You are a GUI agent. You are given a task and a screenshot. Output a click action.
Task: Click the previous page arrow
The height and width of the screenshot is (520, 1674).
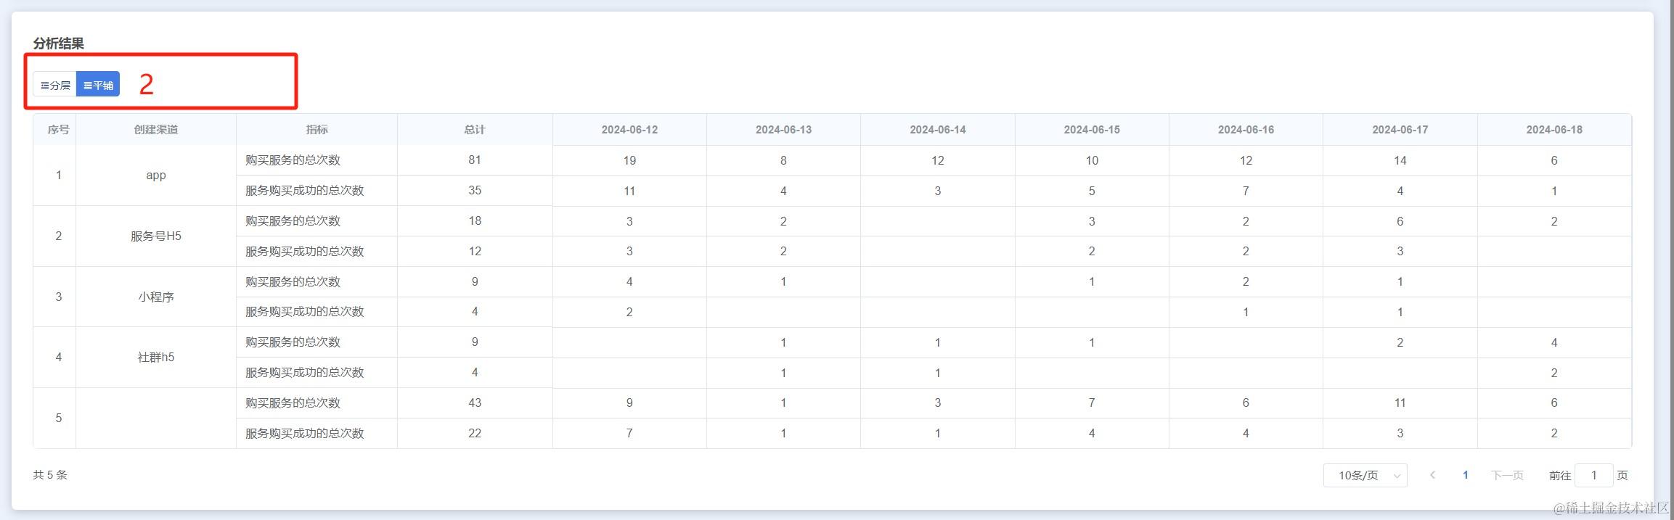tap(1432, 475)
